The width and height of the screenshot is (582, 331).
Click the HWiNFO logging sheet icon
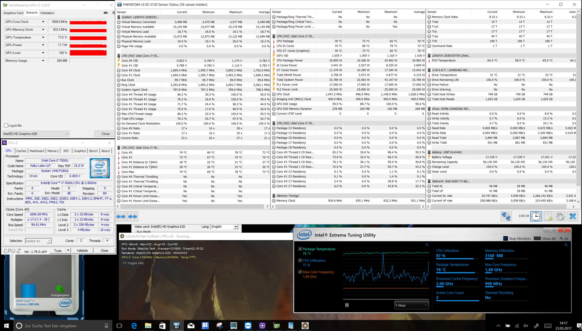[x=548, y=216]
